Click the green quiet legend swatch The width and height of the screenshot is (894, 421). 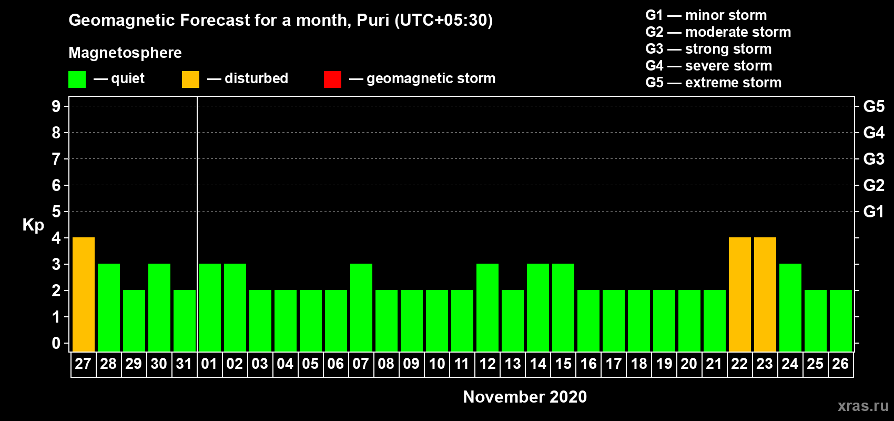click(x=77, y=79)
